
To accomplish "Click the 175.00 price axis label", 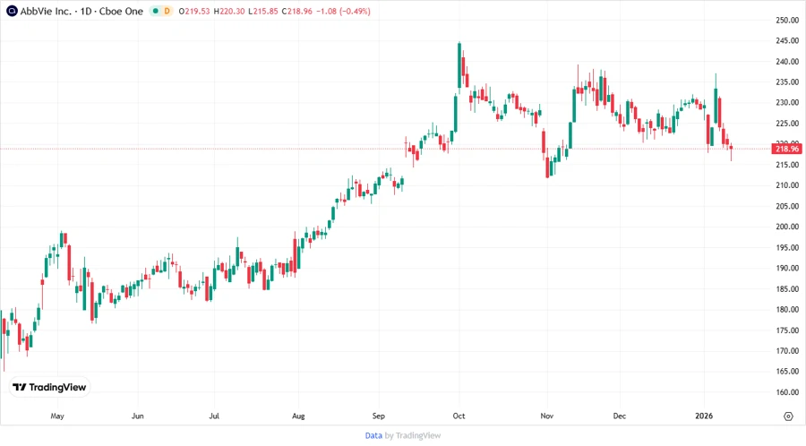I will pyautogui.click(x=787, y=330).
